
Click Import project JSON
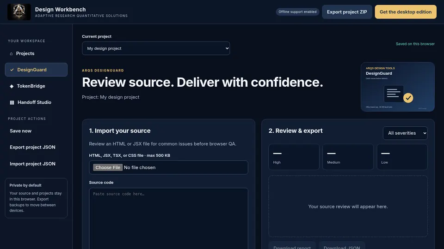36,164
